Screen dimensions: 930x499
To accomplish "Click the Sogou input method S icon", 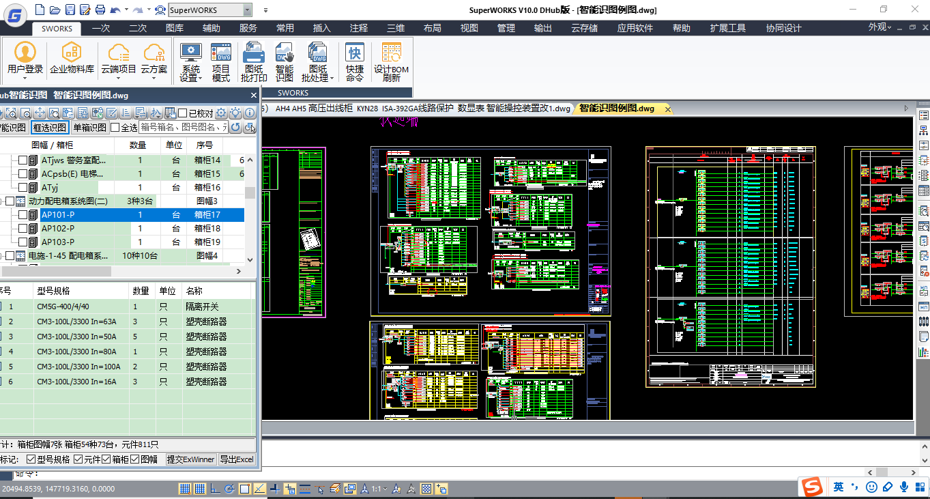I will pyautogui.click(x=812, y=487).
